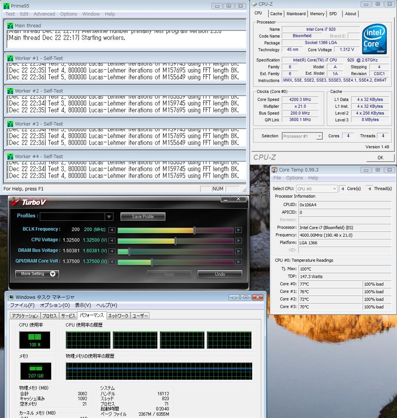Open the TurboV Profiles dropdown
Screen dimensions: 397x418
point(109,217)
